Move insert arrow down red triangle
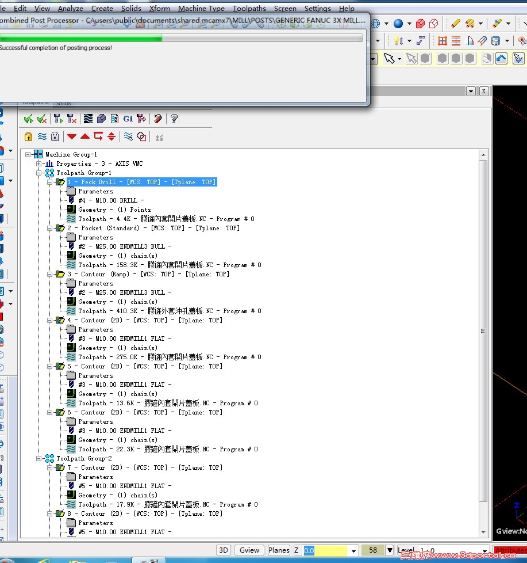 (72, 137)
